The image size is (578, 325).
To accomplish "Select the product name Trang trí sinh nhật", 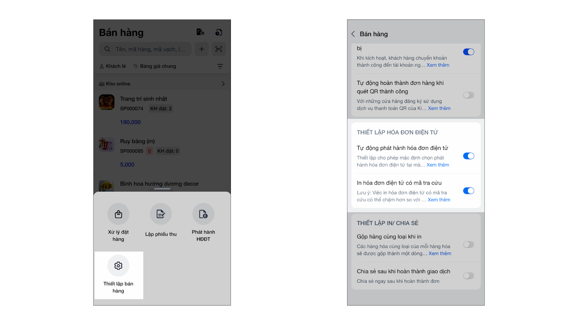I will [143, 99].
